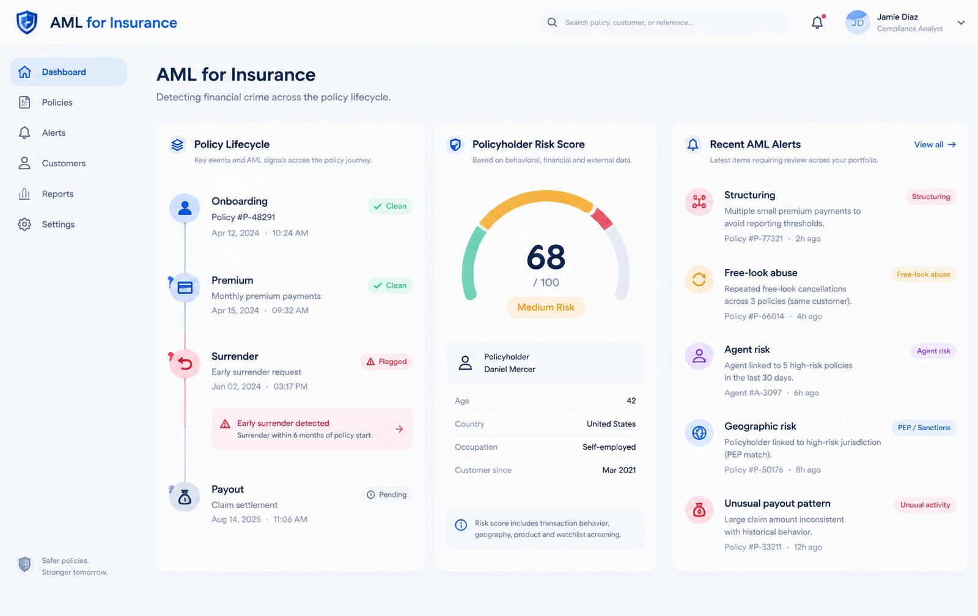978x616 pixels.
Task: Go to Alerts in the sidebar
Action: pyautogui.click(x=68, y=133)
